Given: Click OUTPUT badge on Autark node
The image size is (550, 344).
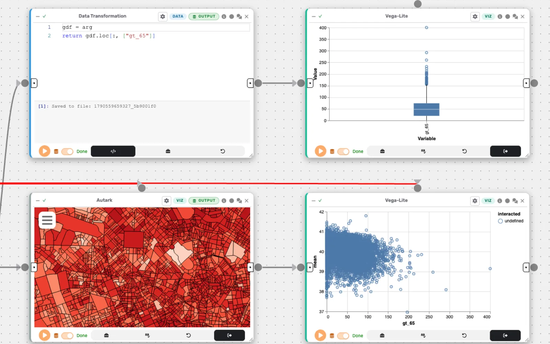Looking at the screenshot, I should (x=204, y=201).
